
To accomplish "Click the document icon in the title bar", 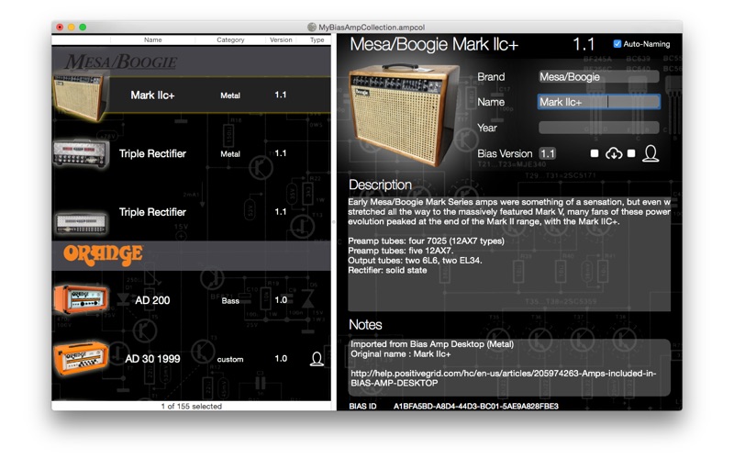I will pyautogui.click(x=312, y=28).
